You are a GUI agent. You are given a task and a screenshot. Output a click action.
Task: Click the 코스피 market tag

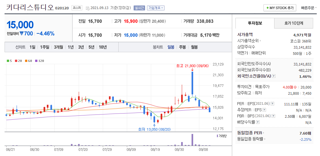(77, 8)
